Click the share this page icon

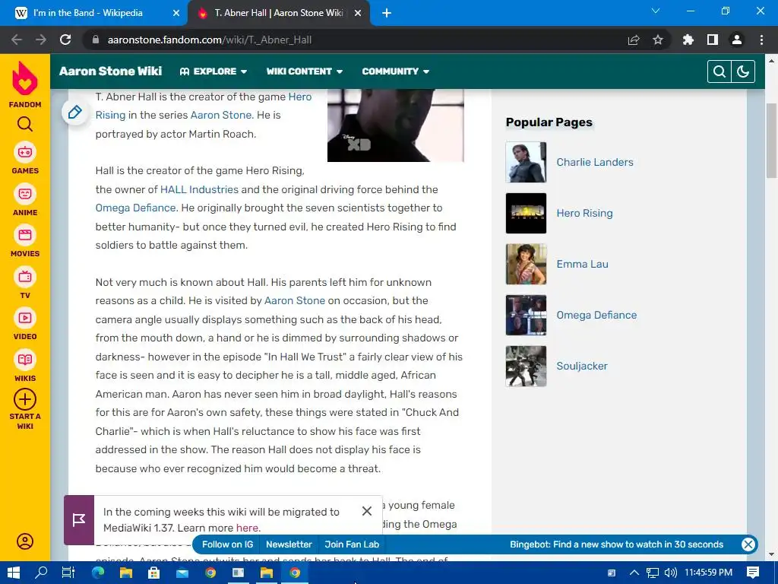(634, 40)
